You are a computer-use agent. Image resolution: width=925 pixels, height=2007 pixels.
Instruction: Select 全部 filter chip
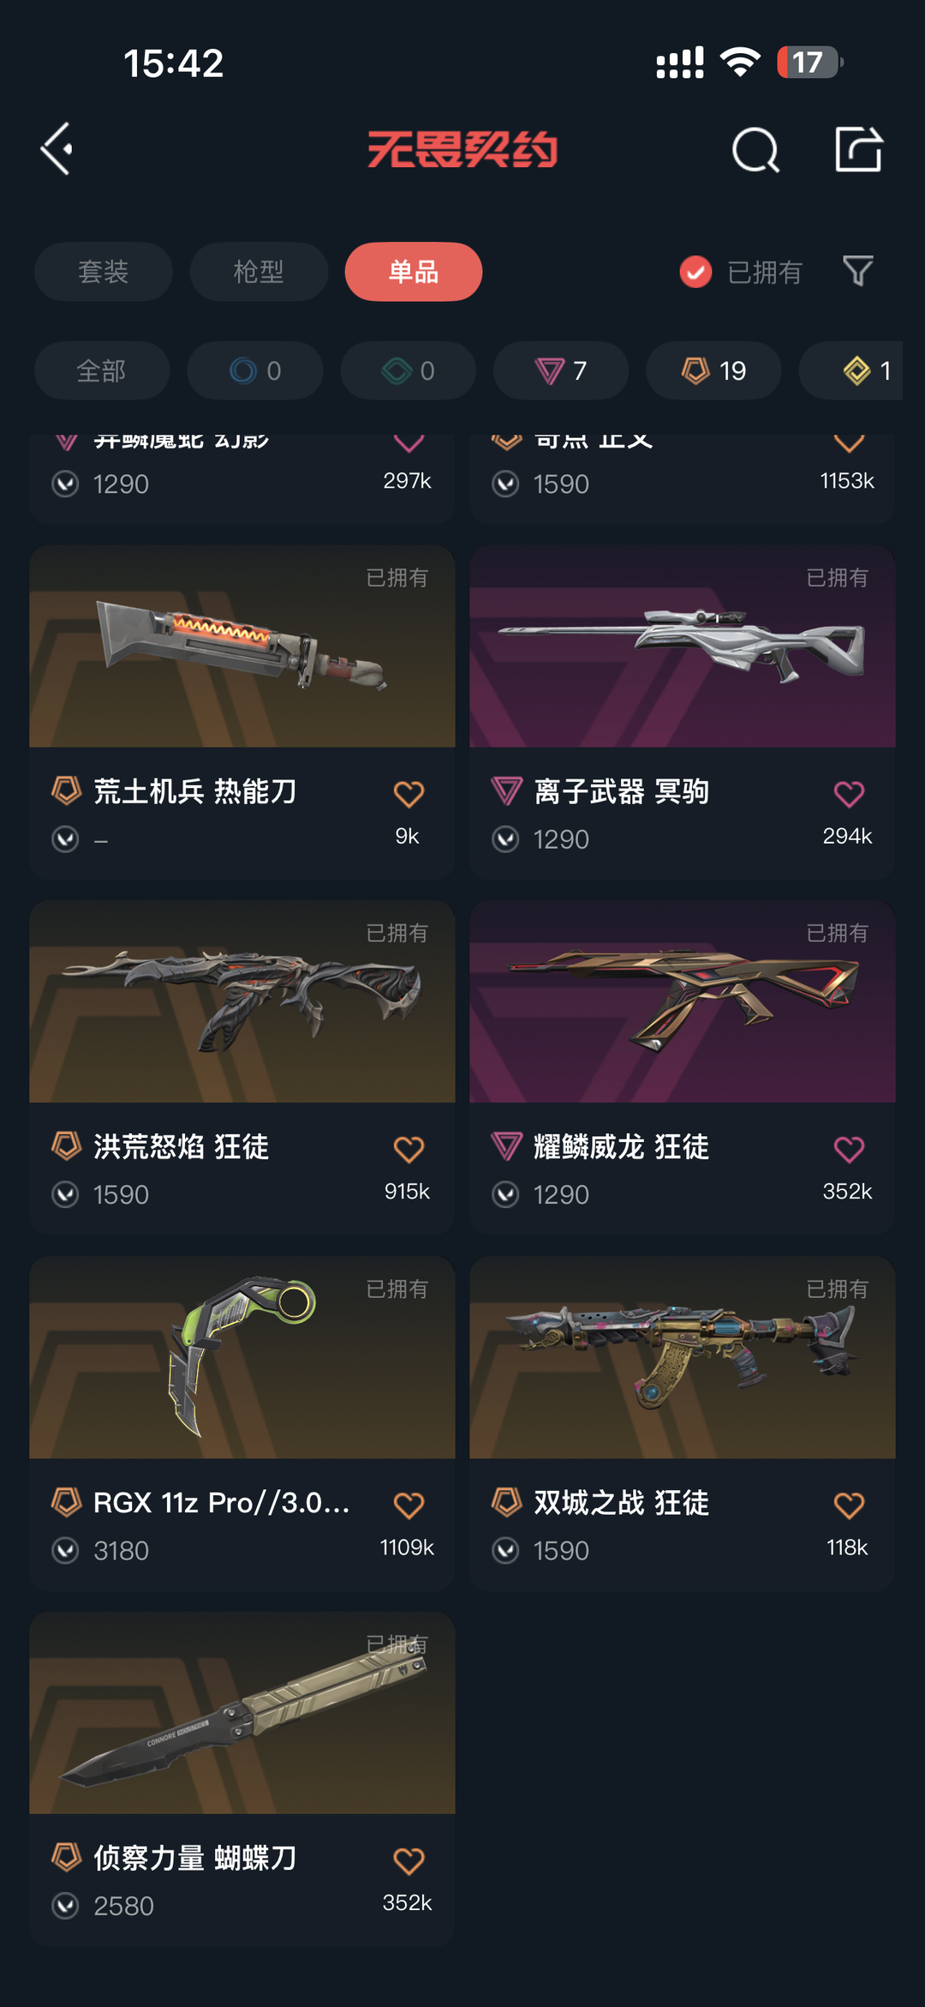[x=102, y=370]
